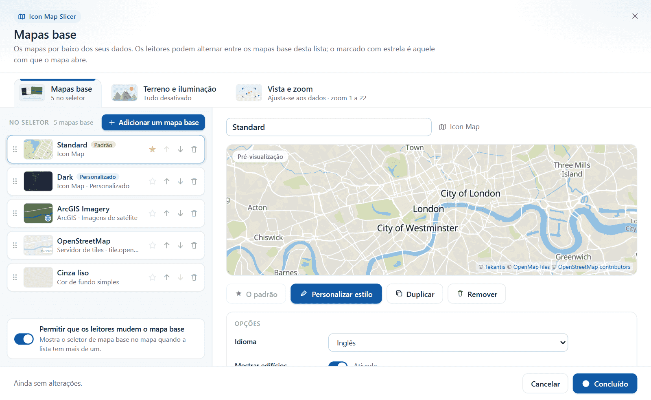Screen dimensions: 651x400
Task: Click the gold star on Standard row
Action: tap(153, 149)
